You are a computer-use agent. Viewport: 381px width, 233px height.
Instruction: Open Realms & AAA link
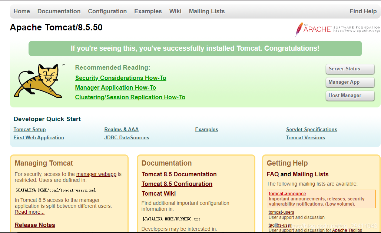coord(122,130)
